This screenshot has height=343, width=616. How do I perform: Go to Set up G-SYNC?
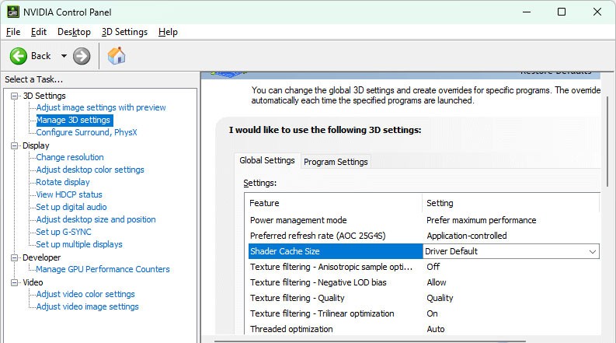pos(64,232)
